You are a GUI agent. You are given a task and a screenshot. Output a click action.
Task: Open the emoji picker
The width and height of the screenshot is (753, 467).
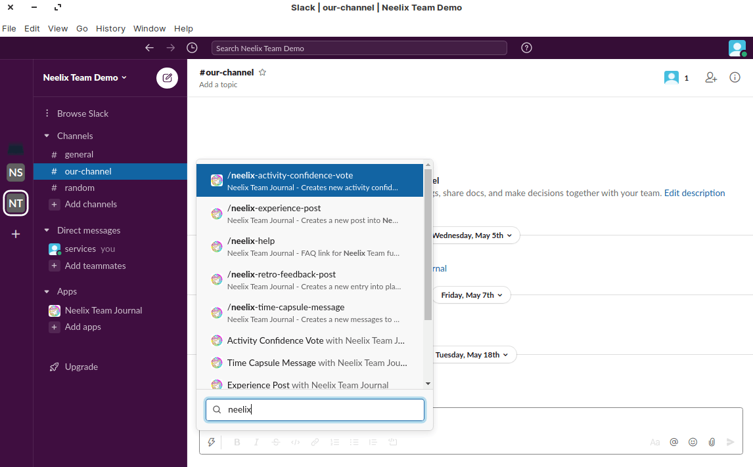tap(693, 442)
